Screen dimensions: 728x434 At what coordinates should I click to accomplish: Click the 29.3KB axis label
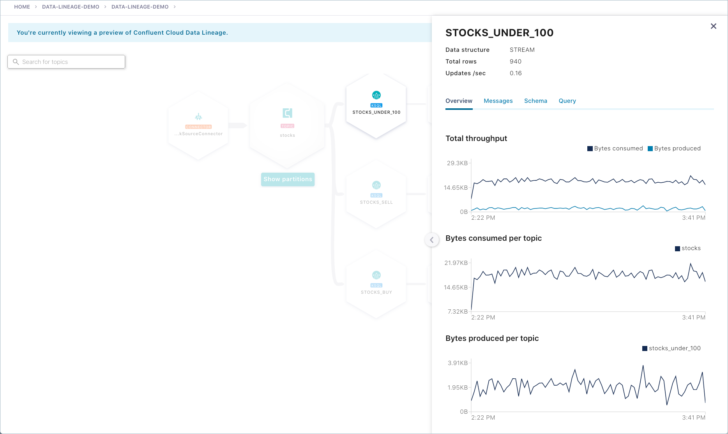pos(457,163)
